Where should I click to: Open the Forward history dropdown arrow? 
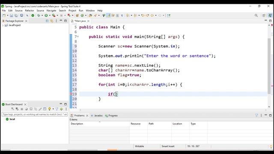164,15
